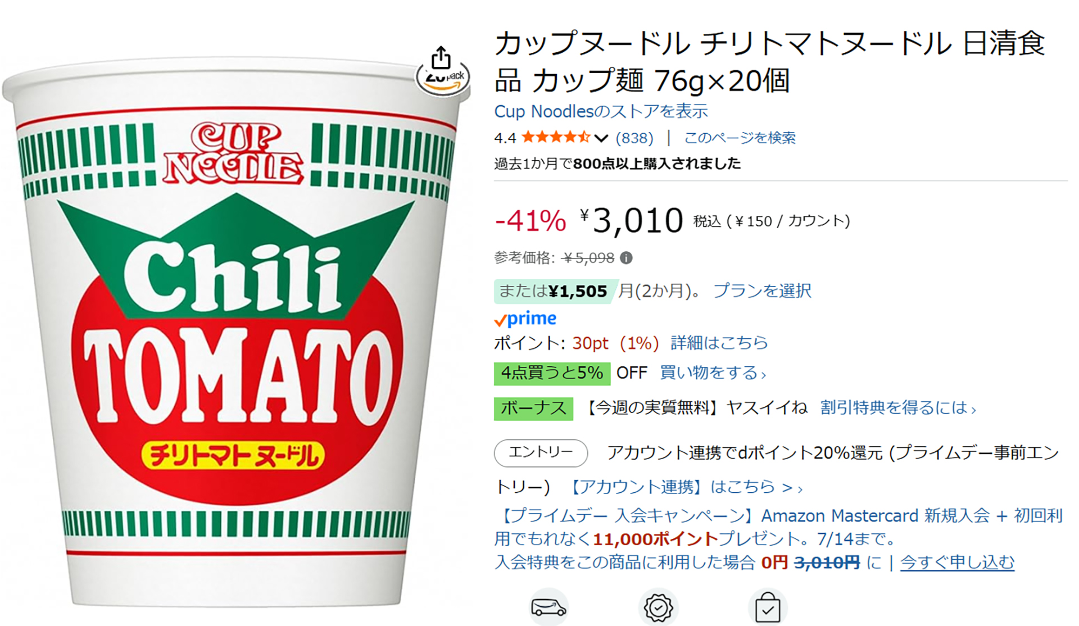
Task: Open the (838) customer reviews link
Action: [634, 137]
